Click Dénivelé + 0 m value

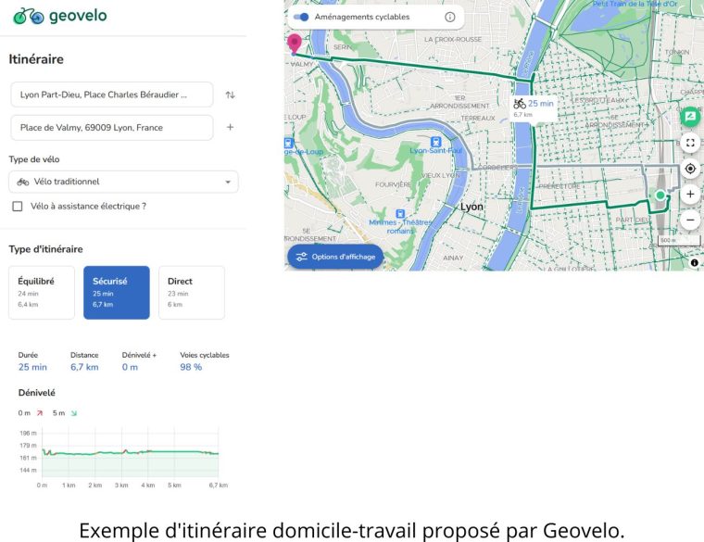point(130,367)
